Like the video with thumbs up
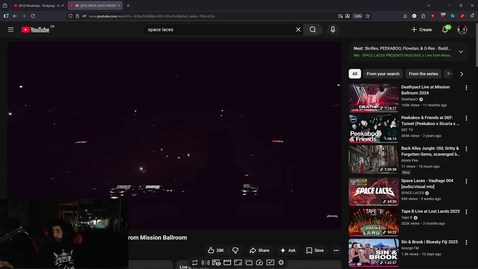Screen dimensions: 478x269 point(216,250)
